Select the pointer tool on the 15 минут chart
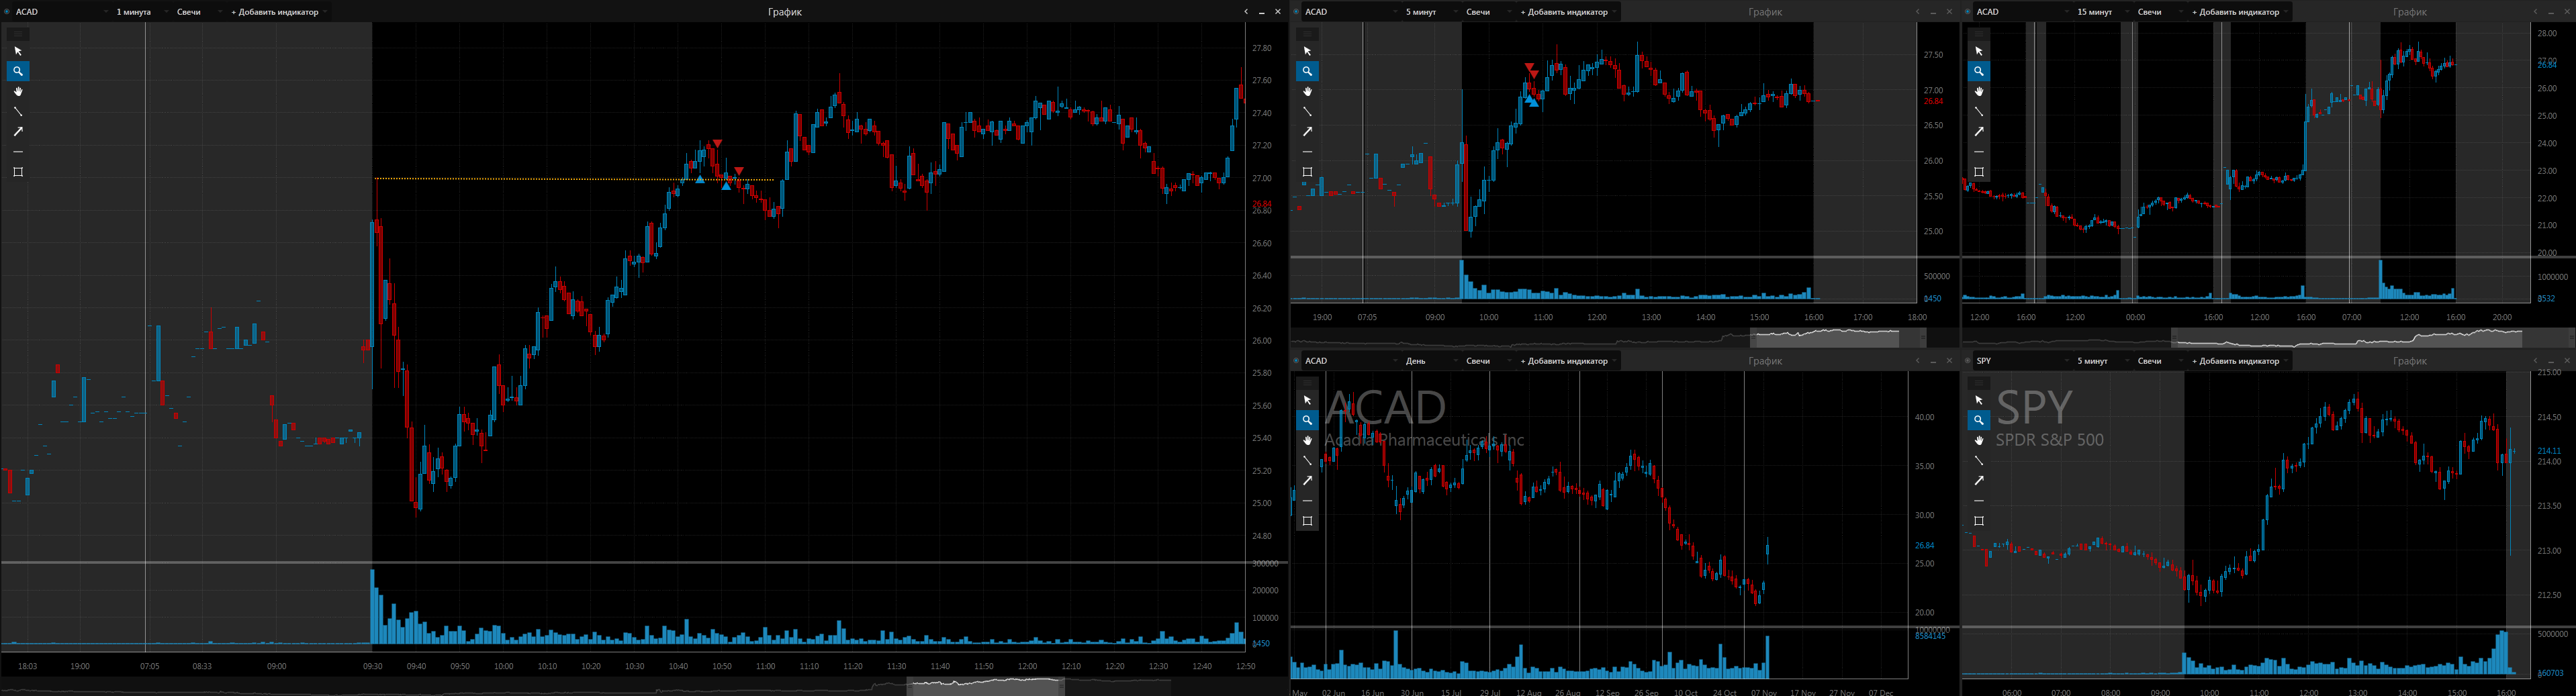The height and width of the screenshot is (696, 2576). [1979, 51]
